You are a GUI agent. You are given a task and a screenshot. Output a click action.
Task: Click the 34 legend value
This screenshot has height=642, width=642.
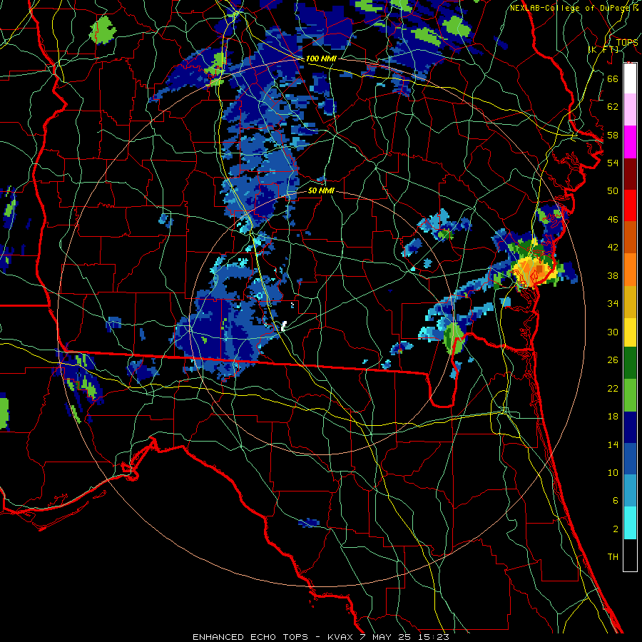[x=613, y=304]
